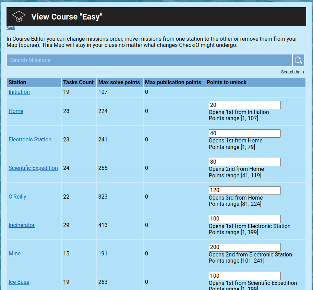Edit Home's points to unlock field
This screenshot has height=290, width=313.
pos(245,105)
